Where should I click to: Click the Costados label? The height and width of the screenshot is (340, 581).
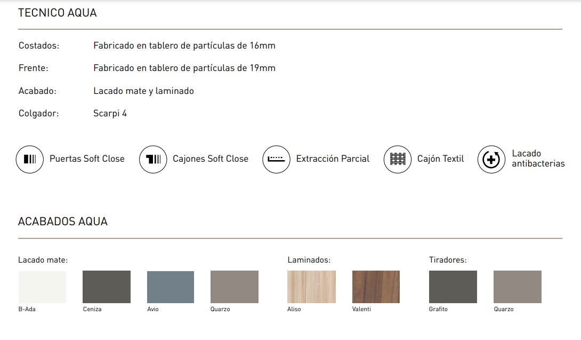pyautogui.click(x=39, y=46)
